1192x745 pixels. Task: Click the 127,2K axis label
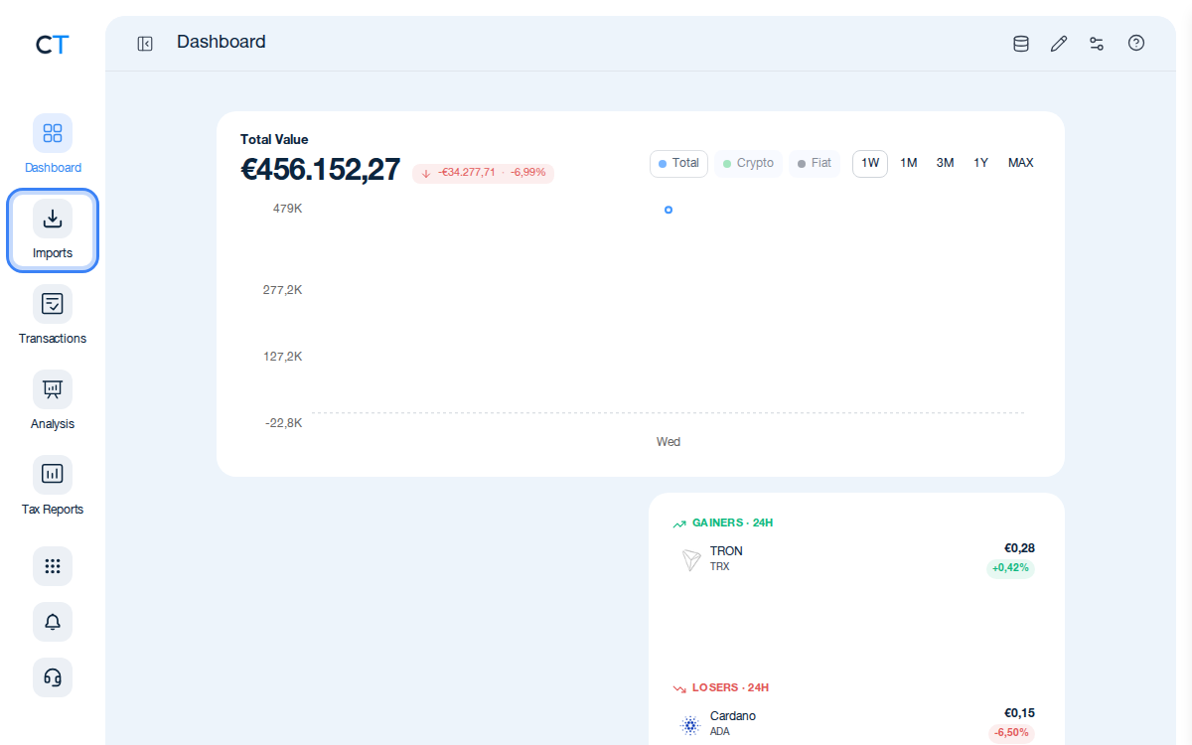[282, 357]
